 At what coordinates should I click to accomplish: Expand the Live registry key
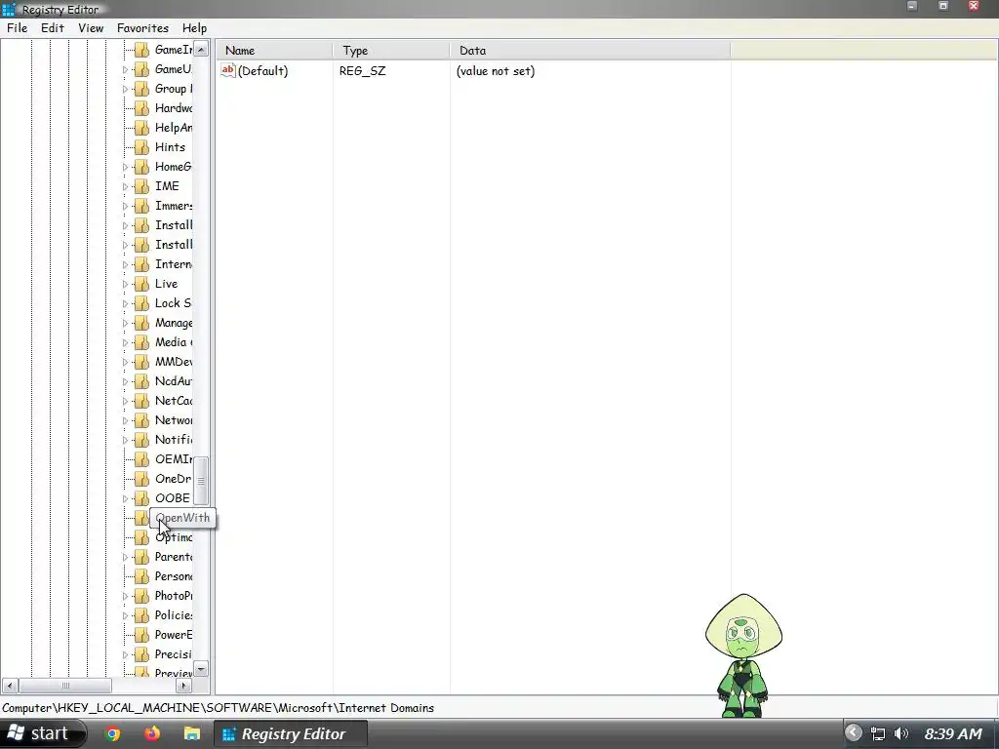click(x=125, y=284)
